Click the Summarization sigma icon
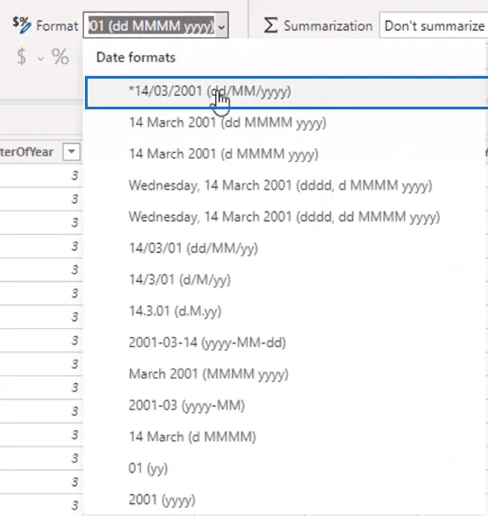The height and width of the screenshot is (516, 488). (270, 25)
